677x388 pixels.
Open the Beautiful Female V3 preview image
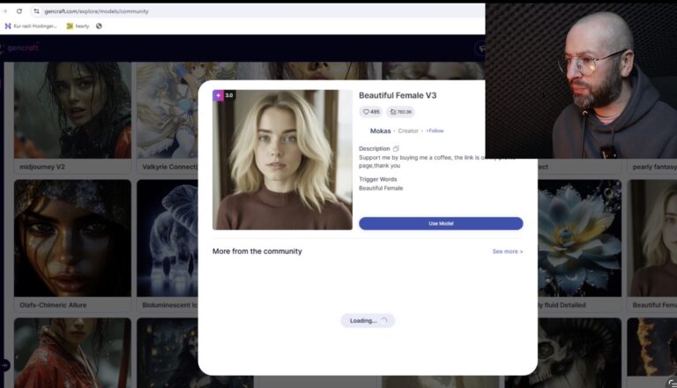pyautogui.click(x=282, y=160)
